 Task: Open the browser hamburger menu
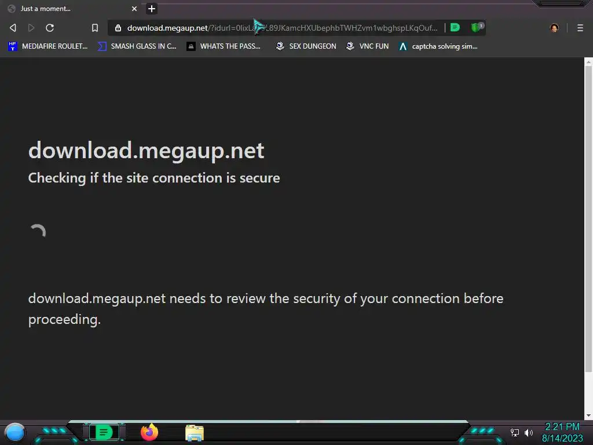[x=580, y=28]
